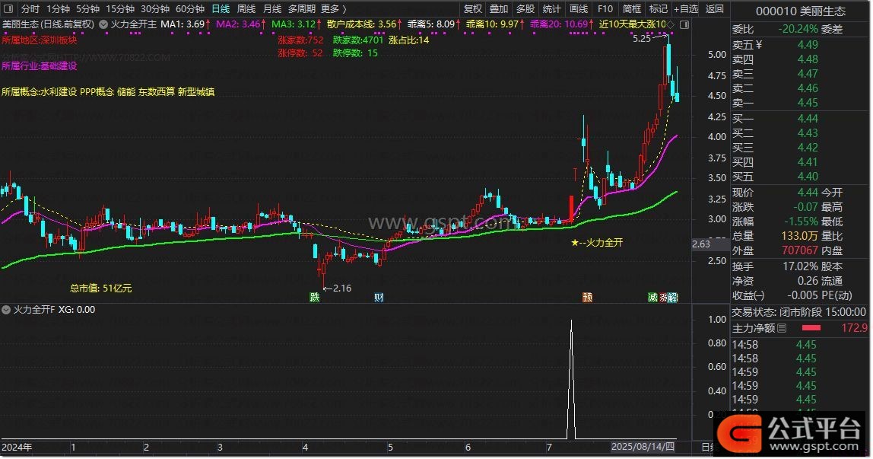Switch to 15分钟 period
This screenshot has width=873, height=459.
[120, 9]
